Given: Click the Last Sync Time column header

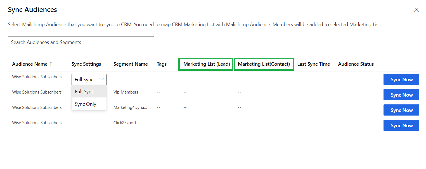Looking at the screenshot, I should pos(313,64).
